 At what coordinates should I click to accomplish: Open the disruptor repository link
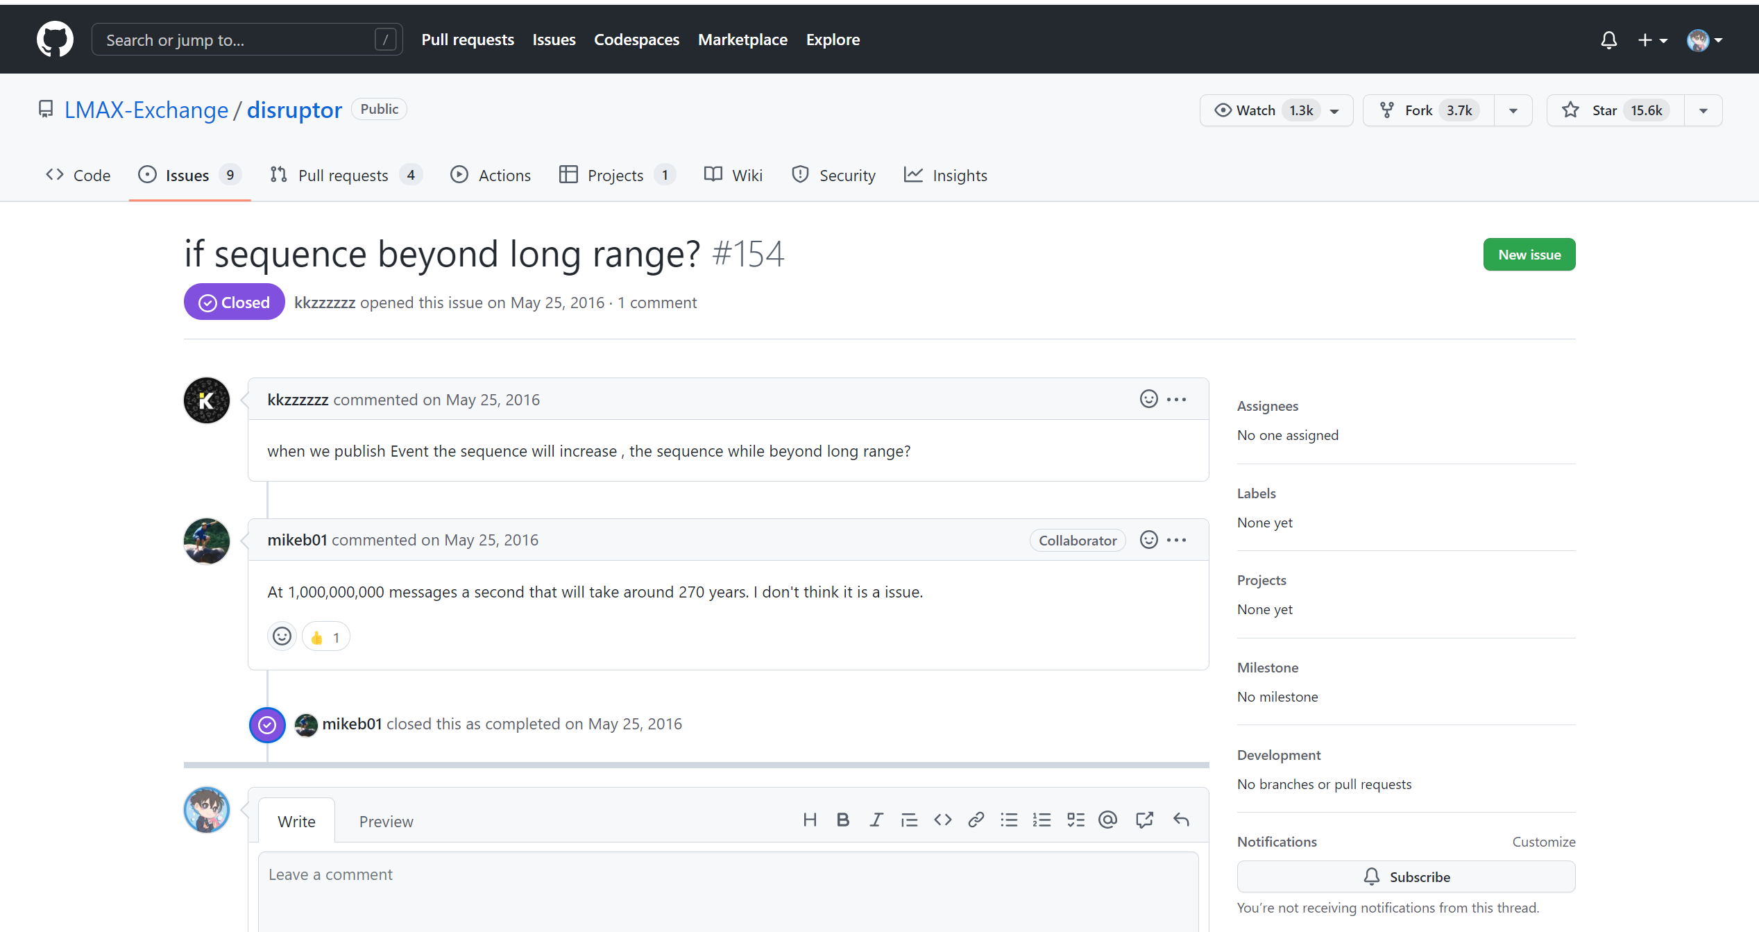click(x=294, y=110)
